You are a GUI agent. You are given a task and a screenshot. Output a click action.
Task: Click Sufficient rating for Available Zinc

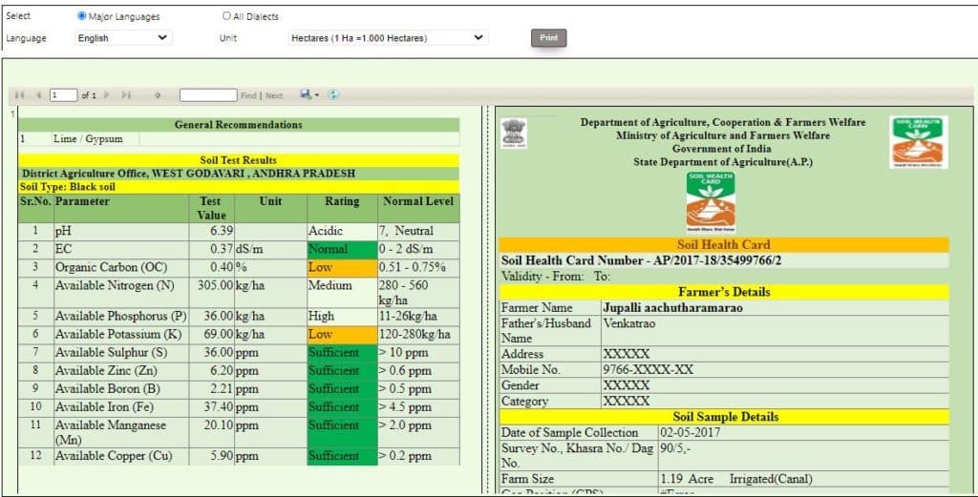click(x=342, y=370)
